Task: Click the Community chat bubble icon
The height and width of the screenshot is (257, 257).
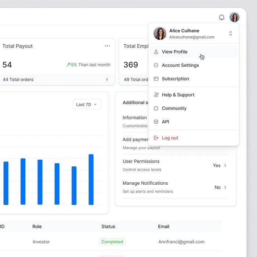Action: pos(156,108)
